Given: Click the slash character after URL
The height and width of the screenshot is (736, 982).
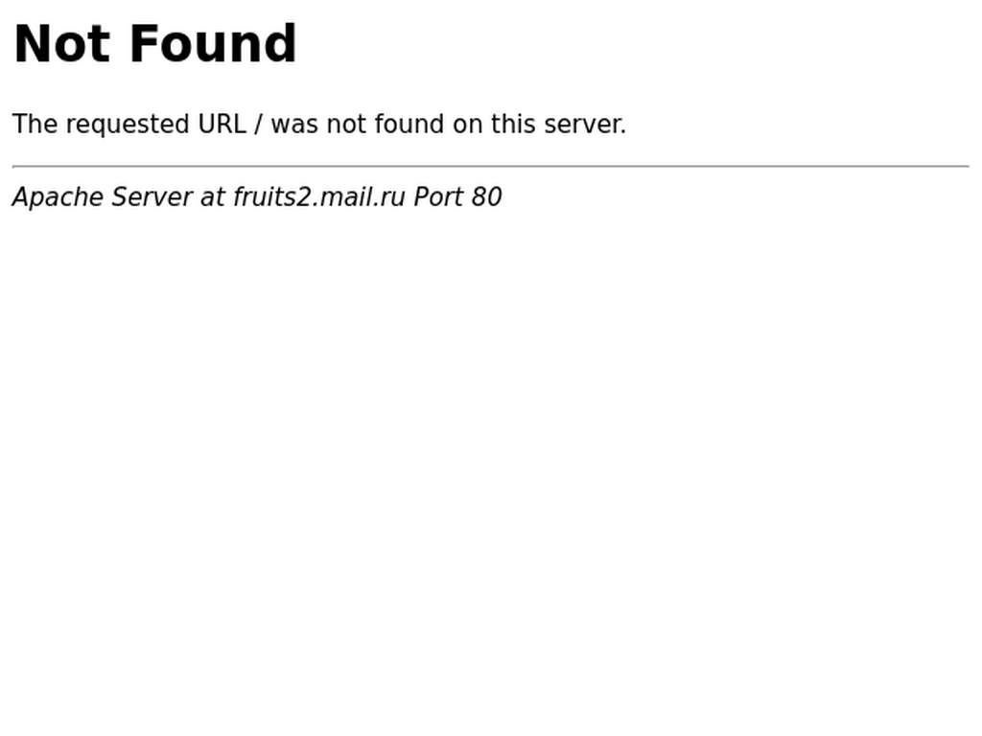Looking at the screenshot, I should (x=258, y=125).
